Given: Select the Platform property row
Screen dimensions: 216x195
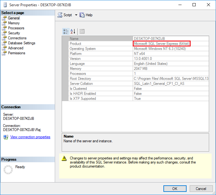Looking at the screenshot, I should [x=139, y=54].
